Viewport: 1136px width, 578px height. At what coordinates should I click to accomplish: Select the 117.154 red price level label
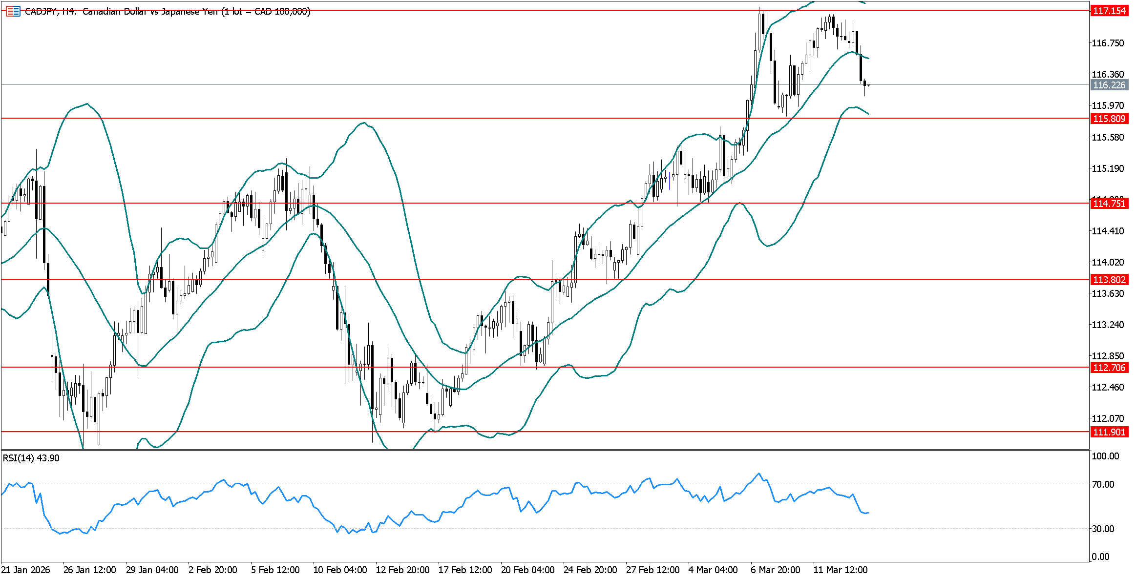pos(1109,11)
